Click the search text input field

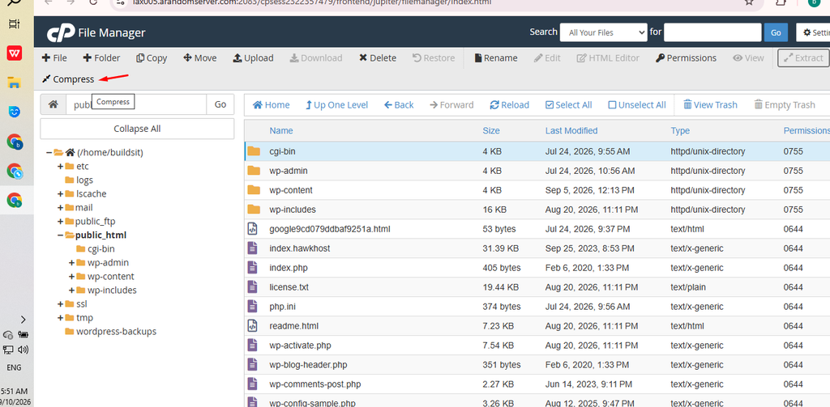pos(712,32)
